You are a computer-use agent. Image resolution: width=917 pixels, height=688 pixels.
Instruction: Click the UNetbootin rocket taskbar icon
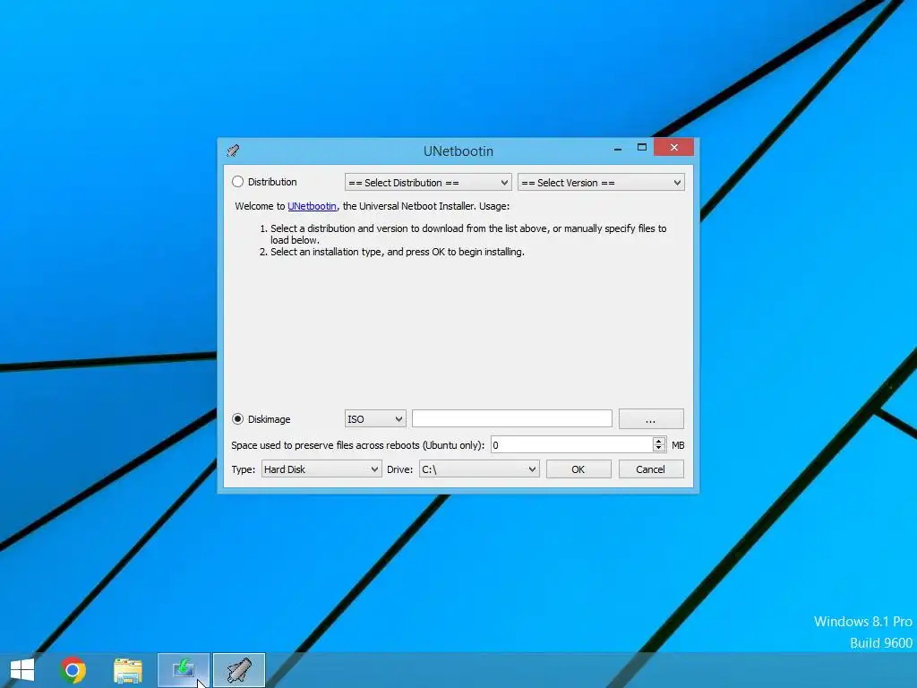[x=238, y=670]
